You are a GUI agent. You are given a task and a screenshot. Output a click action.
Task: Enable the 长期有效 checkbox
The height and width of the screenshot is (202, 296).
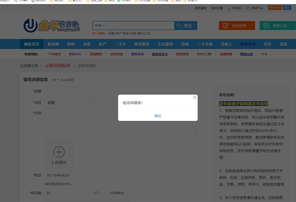click(107, 193)
